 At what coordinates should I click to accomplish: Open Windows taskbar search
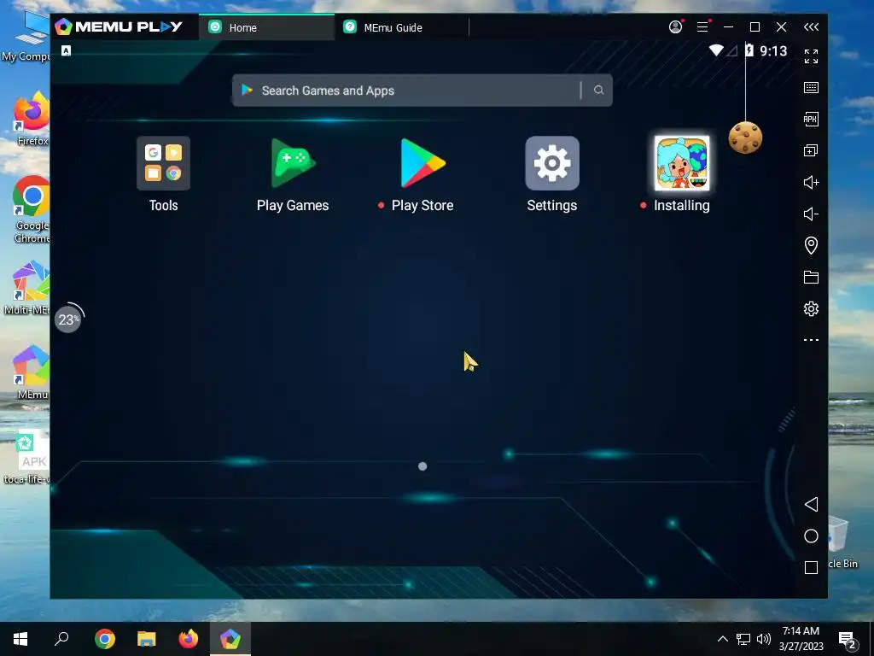pos(61,638)
